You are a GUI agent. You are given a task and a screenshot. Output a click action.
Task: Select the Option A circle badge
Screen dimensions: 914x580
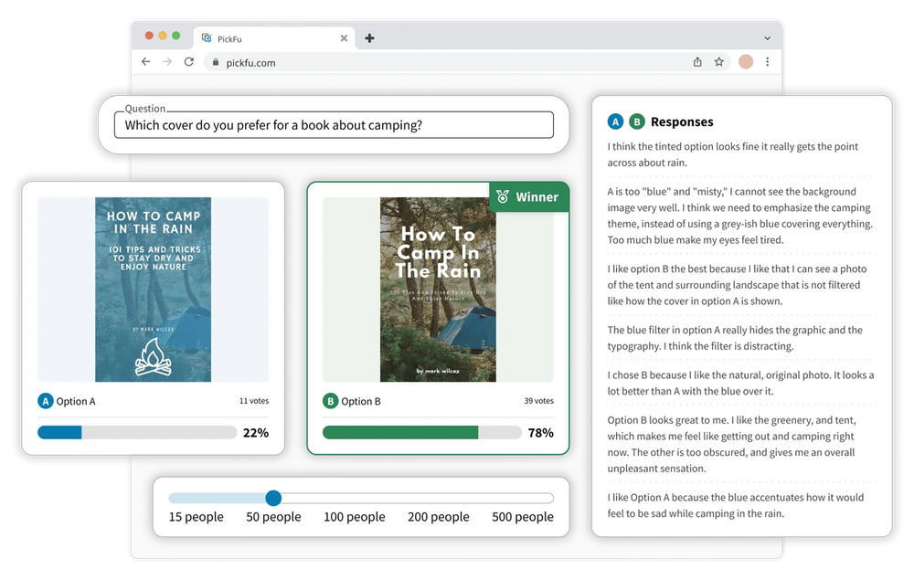click(x=46, y=401)
